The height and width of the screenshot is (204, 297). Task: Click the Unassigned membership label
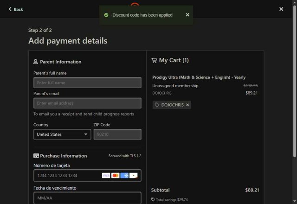[175, 86]
